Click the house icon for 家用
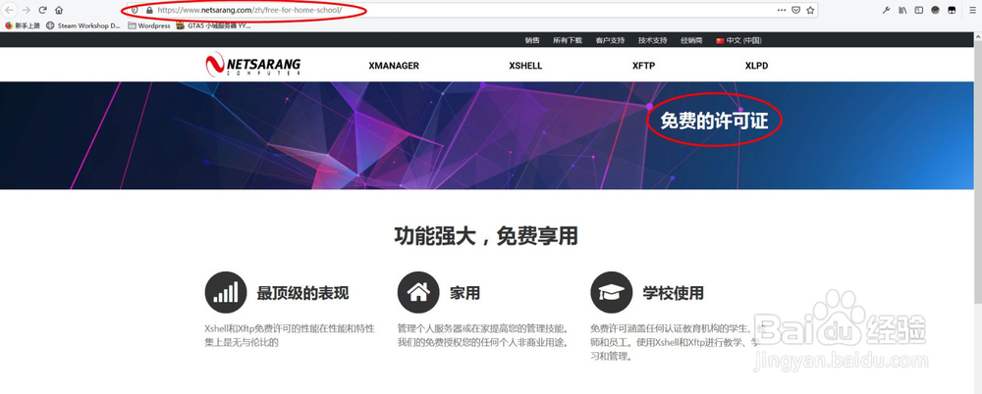 tap(418, 292)
